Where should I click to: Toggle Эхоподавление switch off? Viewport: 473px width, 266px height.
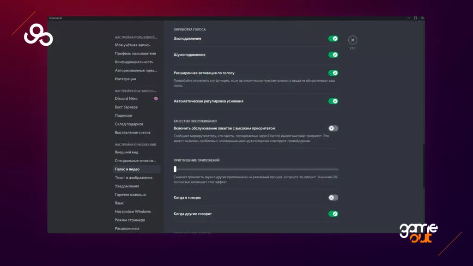tap(333, 39)
